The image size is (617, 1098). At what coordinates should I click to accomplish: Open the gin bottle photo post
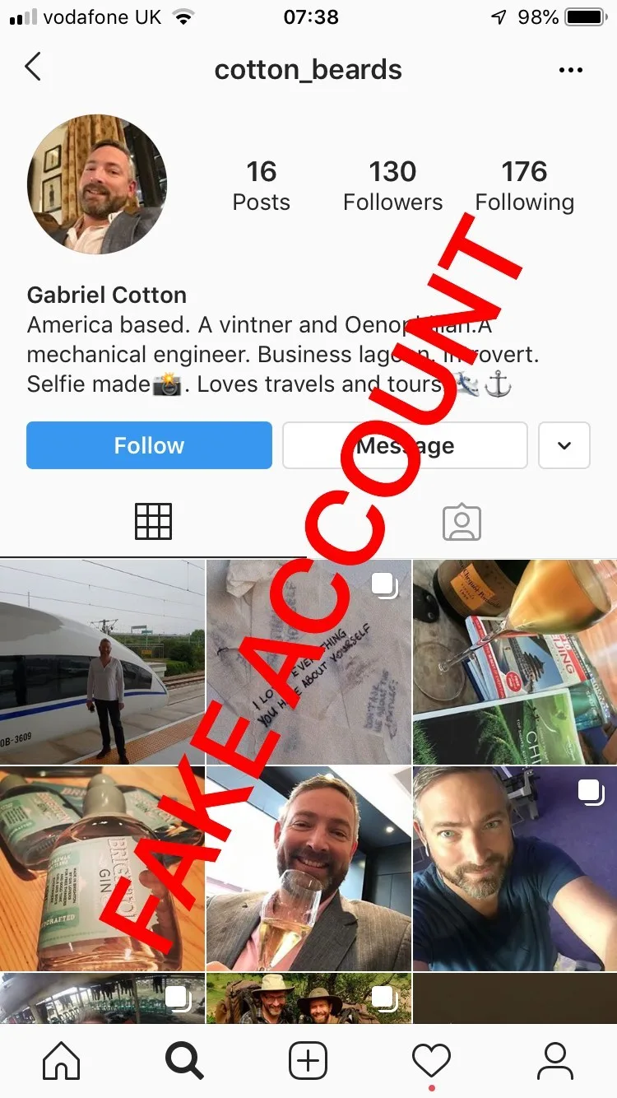[x=102, y=868]
